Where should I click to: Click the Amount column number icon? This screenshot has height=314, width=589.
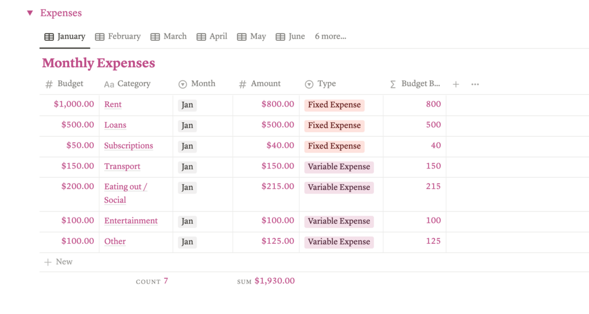pyautogui.click(x=243, y=84)
